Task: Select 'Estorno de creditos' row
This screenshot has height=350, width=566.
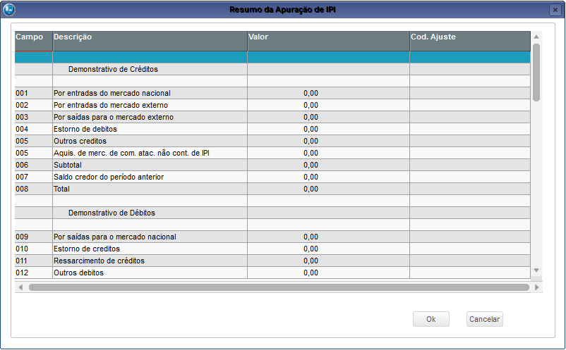Action: coord(272,249)
